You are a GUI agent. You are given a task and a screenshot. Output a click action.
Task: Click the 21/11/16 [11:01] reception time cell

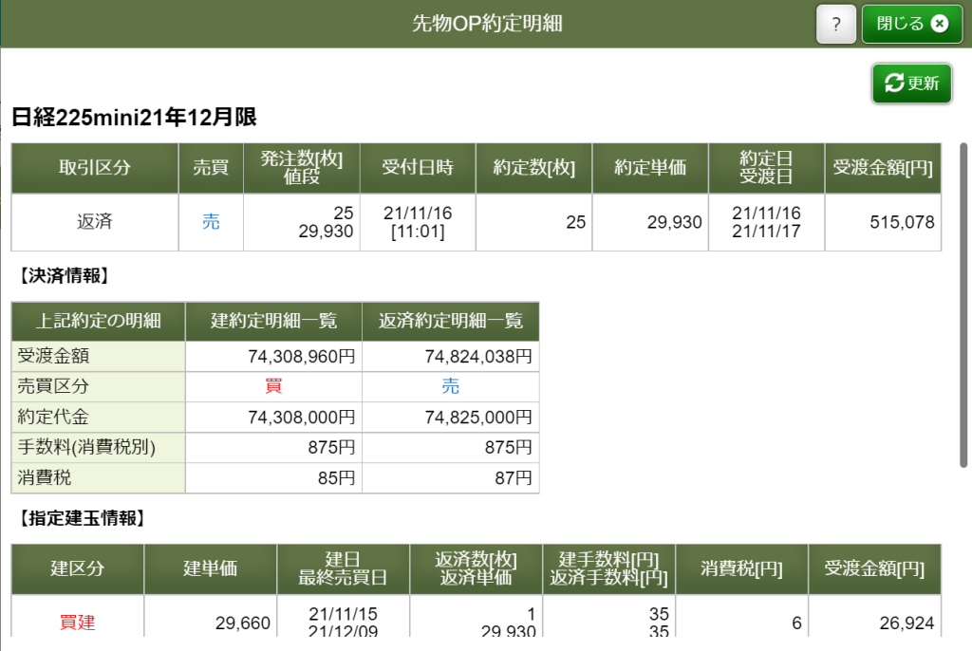click(418, 222)
